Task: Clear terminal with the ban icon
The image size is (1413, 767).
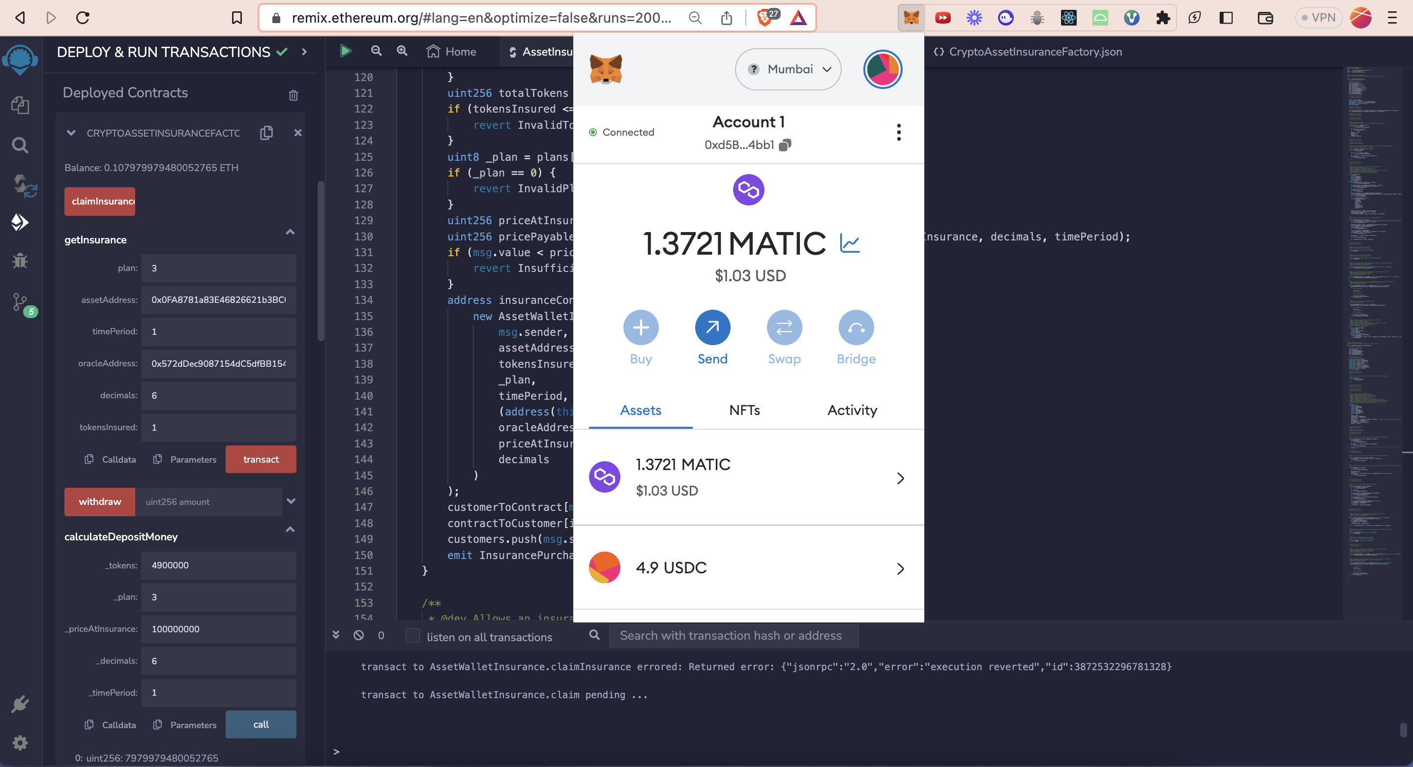Action: pos(359,635)
